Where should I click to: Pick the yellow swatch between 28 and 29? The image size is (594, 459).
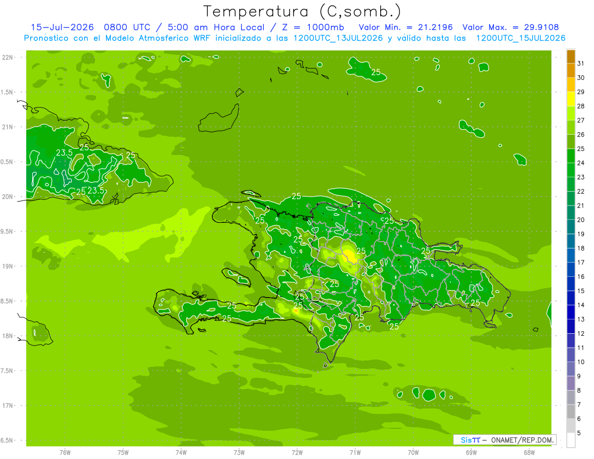pyautogui.click(x=571, y=99)
